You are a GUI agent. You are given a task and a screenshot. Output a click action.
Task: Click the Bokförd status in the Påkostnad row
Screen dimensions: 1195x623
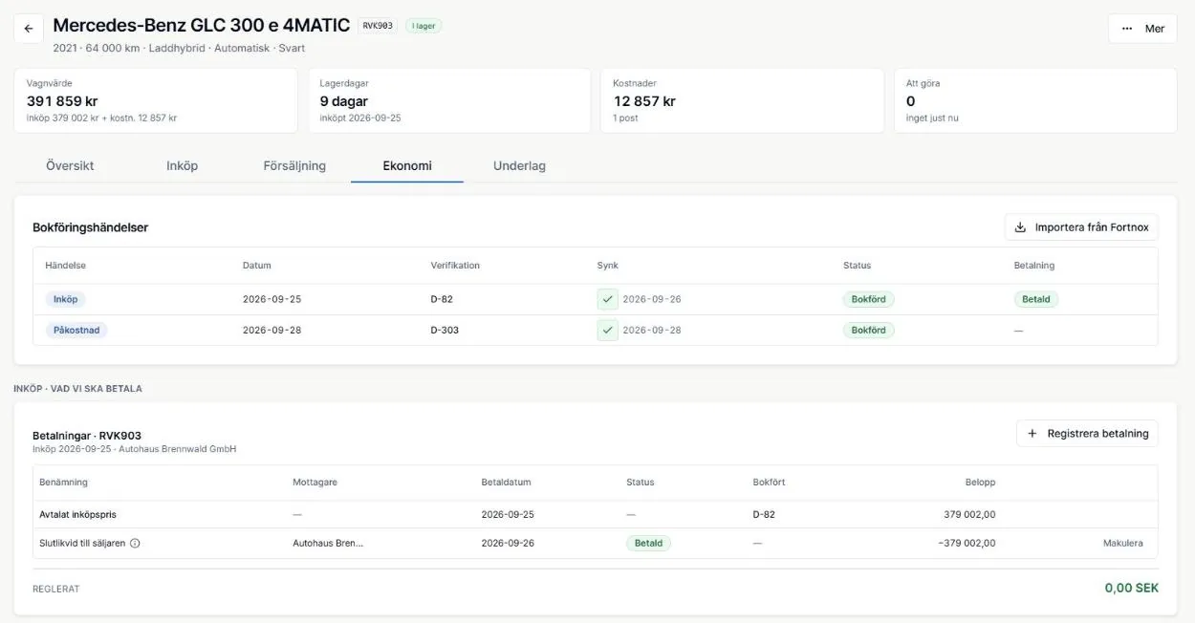(869, 330)
